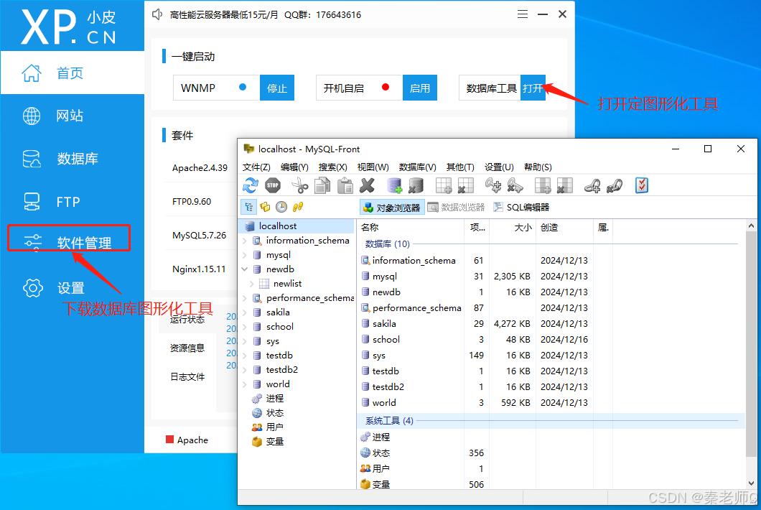761x510 pixels.
Task: Open 网站 in XP sidebar
Action: [x=73, y=116]
